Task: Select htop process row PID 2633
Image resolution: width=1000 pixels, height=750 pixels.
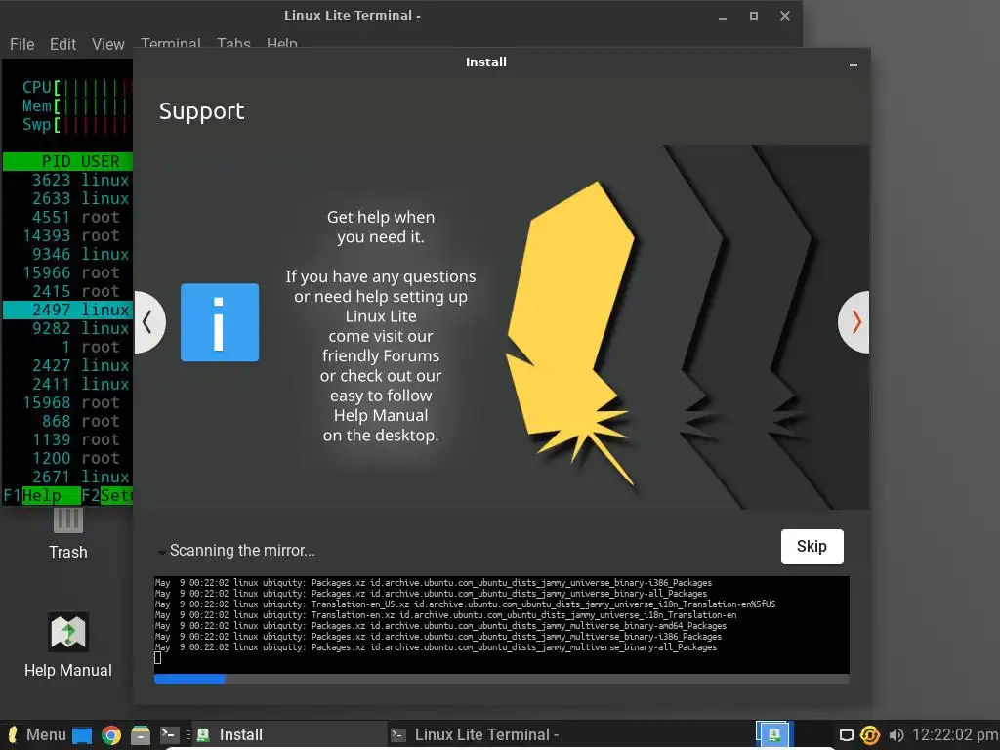Action: coord(67,198)
